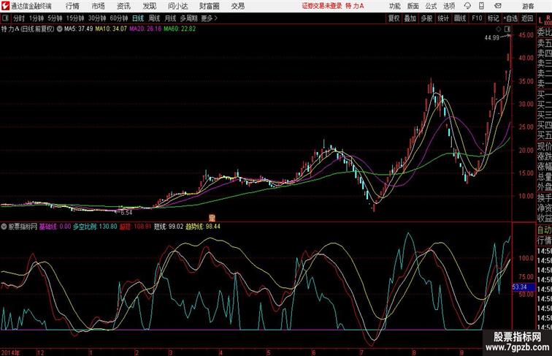This screenshot has width=552, height=356.
Task: Switch to 分时 chart period
Action: [x=19, y=18]
